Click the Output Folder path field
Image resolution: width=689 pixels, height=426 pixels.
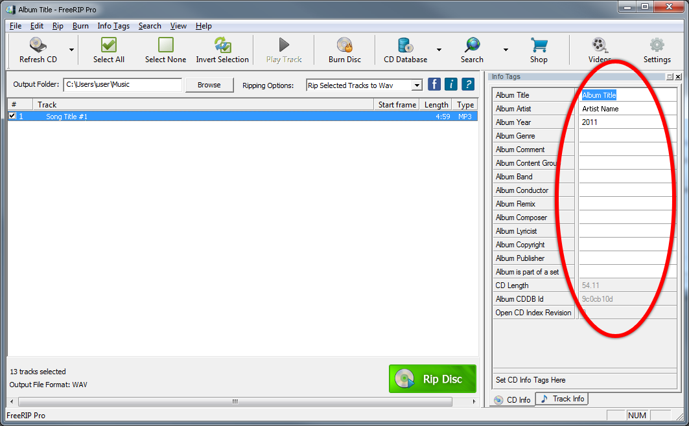point(123,85)
